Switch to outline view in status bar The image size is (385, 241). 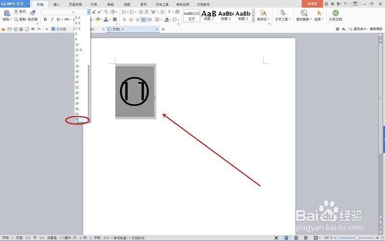(x=296, y=238)
